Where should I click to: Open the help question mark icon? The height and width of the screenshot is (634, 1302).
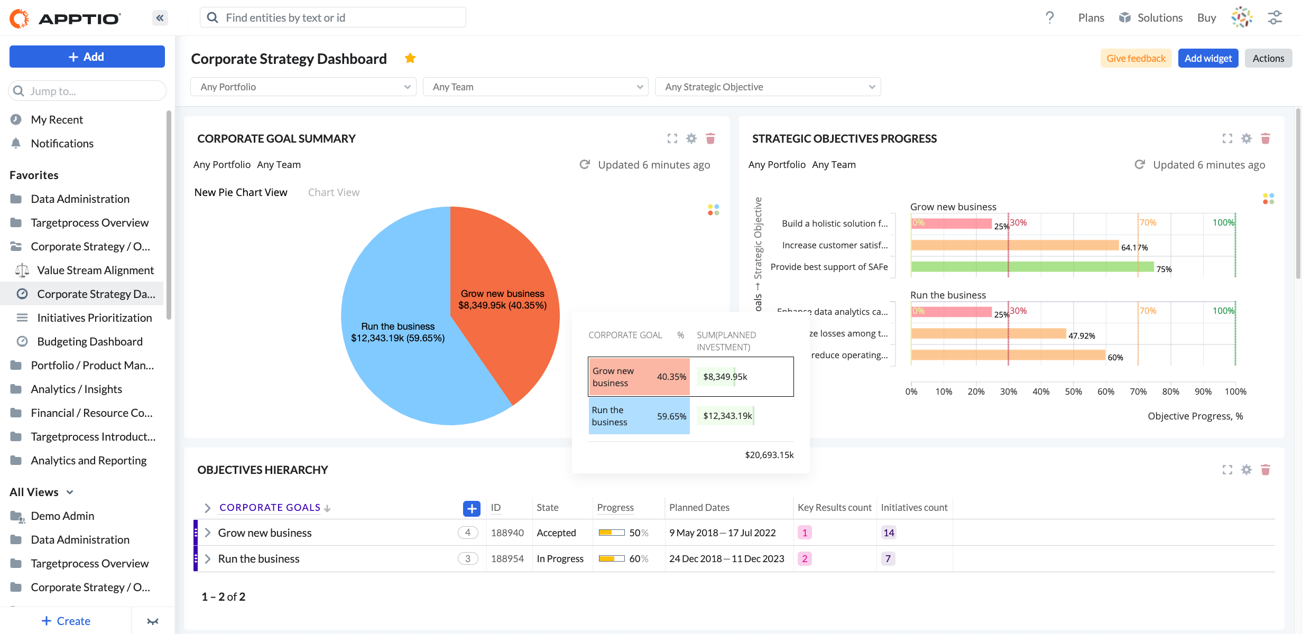click(x=1050, y=17)
